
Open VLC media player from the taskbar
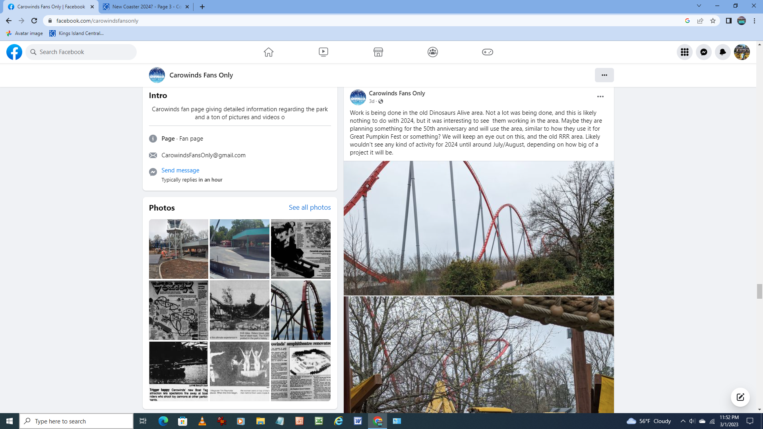(202, 421)
